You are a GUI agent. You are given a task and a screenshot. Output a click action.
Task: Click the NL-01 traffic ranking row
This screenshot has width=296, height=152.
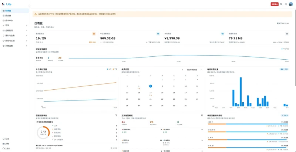pos(248,147)
